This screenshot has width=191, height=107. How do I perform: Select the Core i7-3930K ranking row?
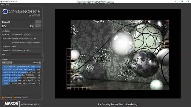tap(21, 69)
